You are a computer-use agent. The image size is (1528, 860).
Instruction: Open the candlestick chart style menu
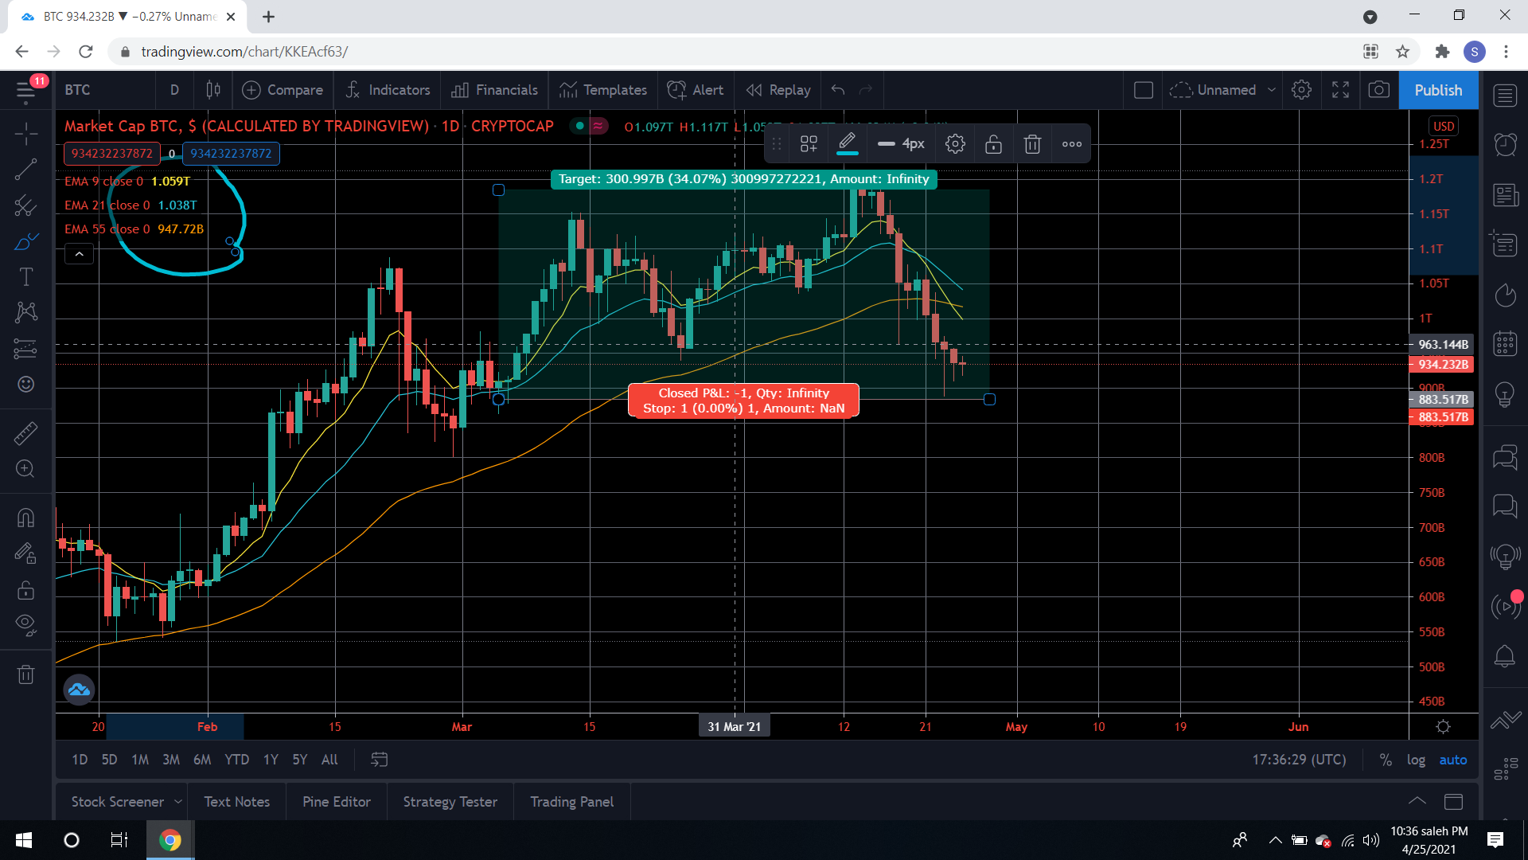(x=212, y=90)
